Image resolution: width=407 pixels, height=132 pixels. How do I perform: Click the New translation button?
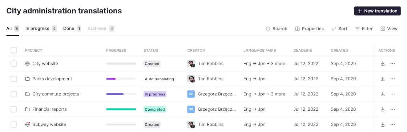pos(378,11)
